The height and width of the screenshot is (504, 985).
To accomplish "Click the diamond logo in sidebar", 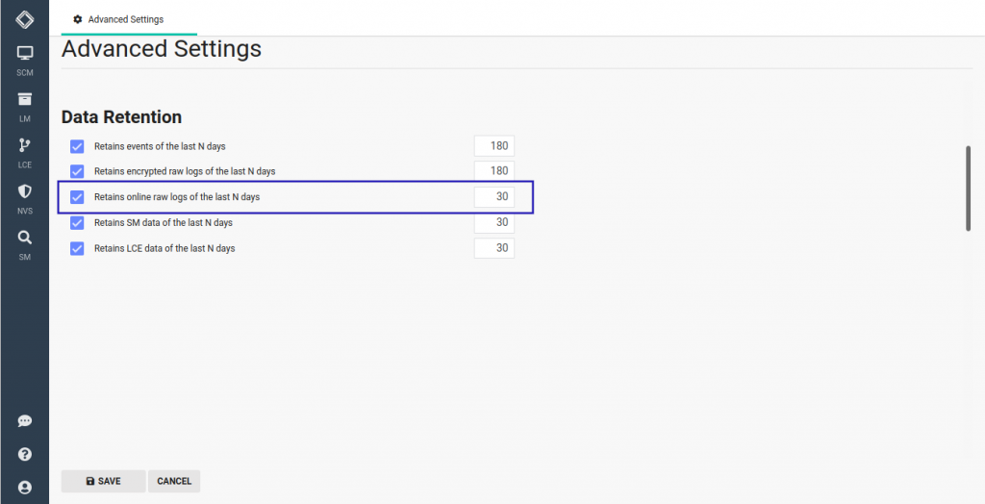I will [25, 19].
